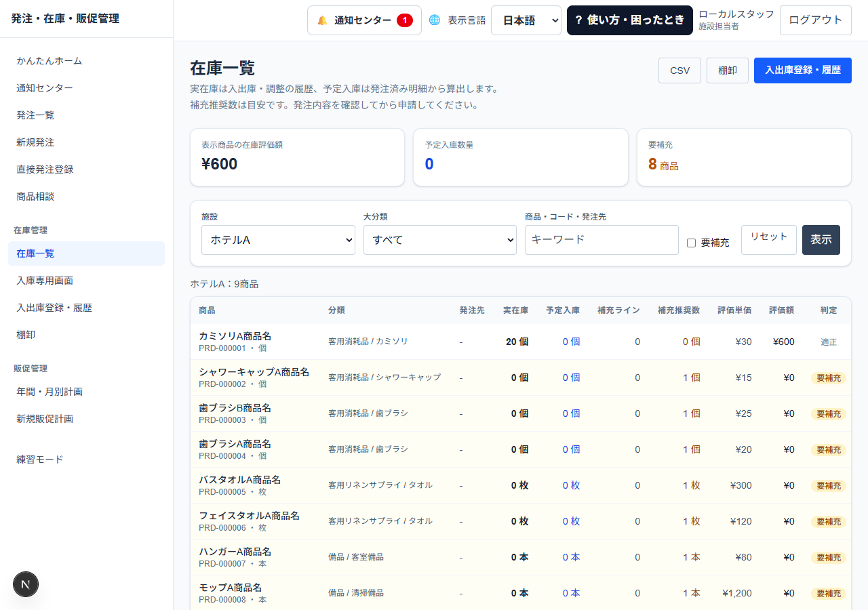Image resolution: width=868 pixels, height=610 pixels.
Task: Select 商品相談 sidebar item
Action: [86, 197]
